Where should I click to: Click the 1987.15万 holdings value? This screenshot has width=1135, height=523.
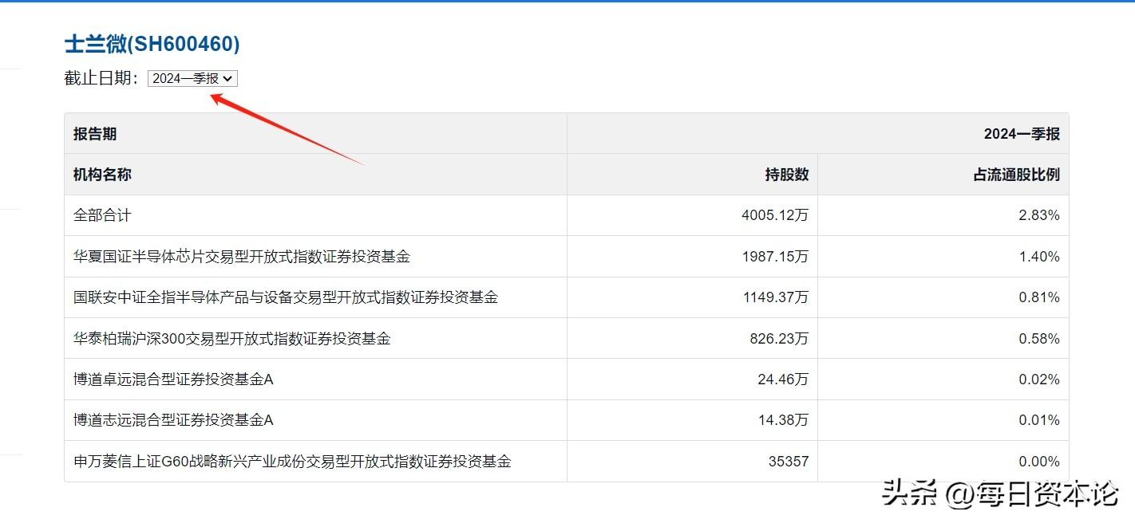coord(775,257)
